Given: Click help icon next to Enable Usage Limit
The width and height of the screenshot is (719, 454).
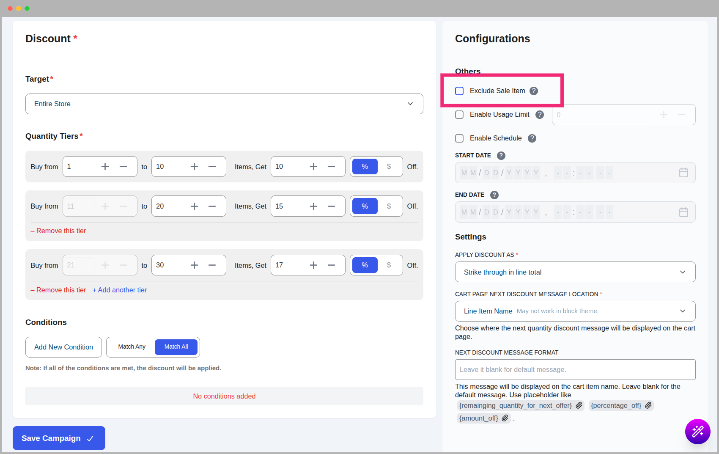Looking at the screenshot, I should click(x=540, y=115).
